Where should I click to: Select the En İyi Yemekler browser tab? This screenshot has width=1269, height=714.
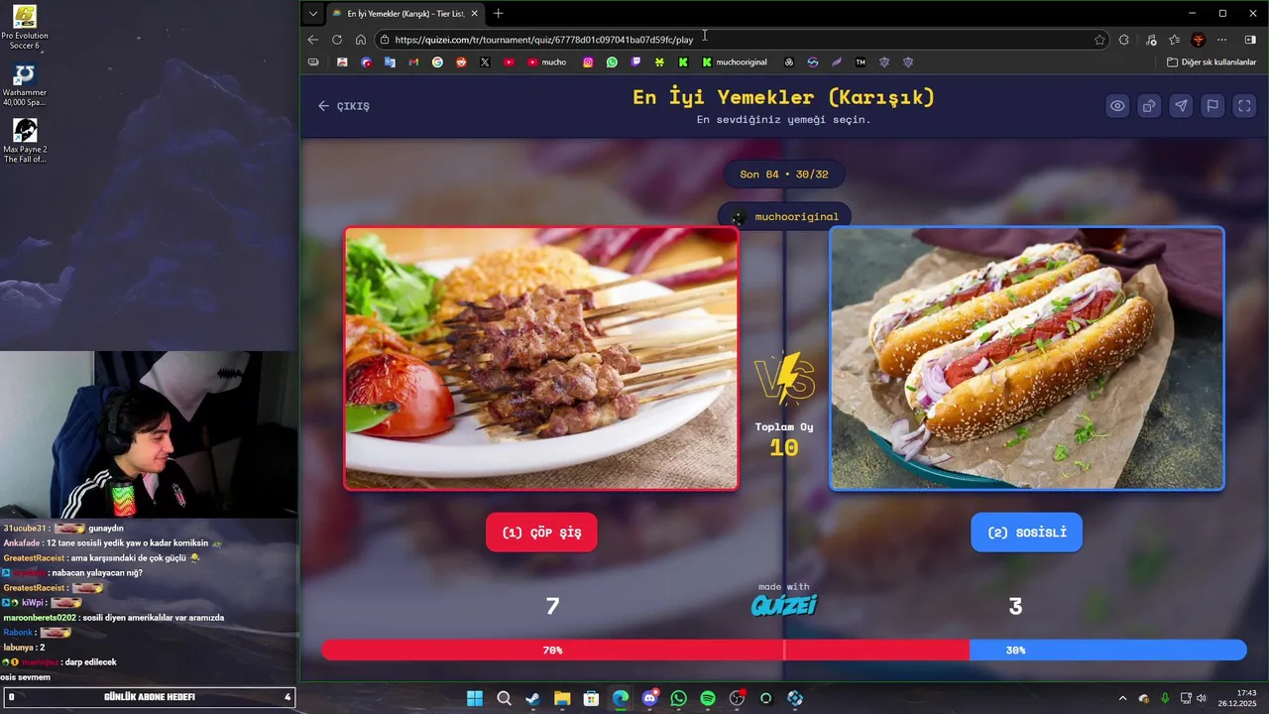point(404,14)
